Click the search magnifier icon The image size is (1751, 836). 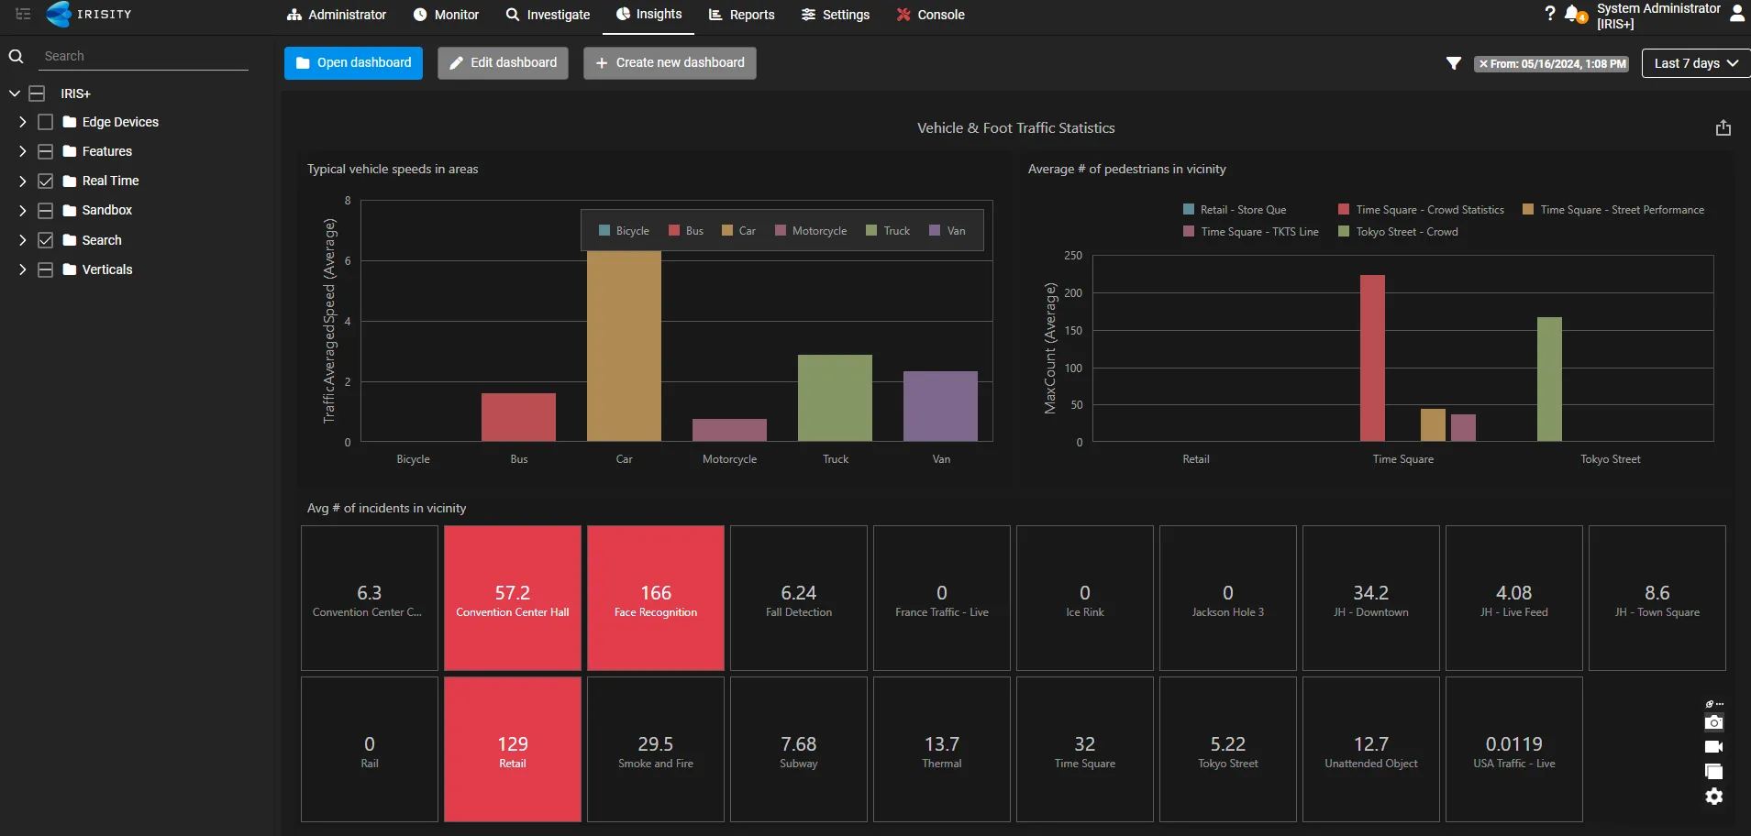(x=16, y=56)
